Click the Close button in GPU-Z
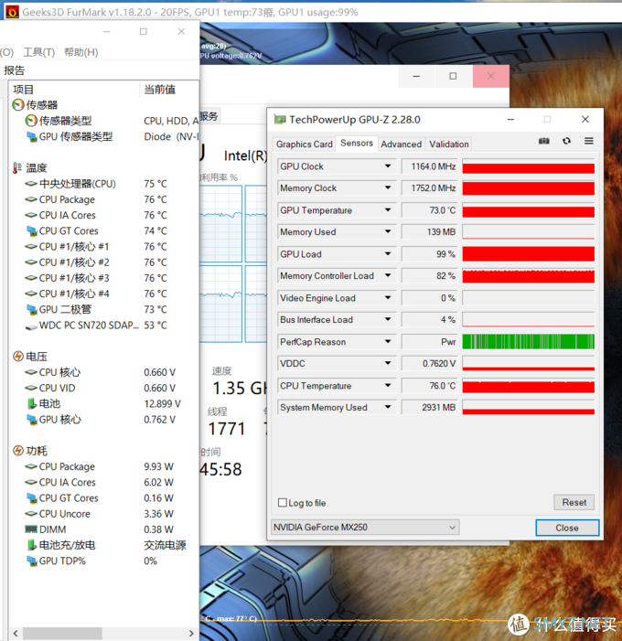622x641 pixels. (x=567, y=528)
